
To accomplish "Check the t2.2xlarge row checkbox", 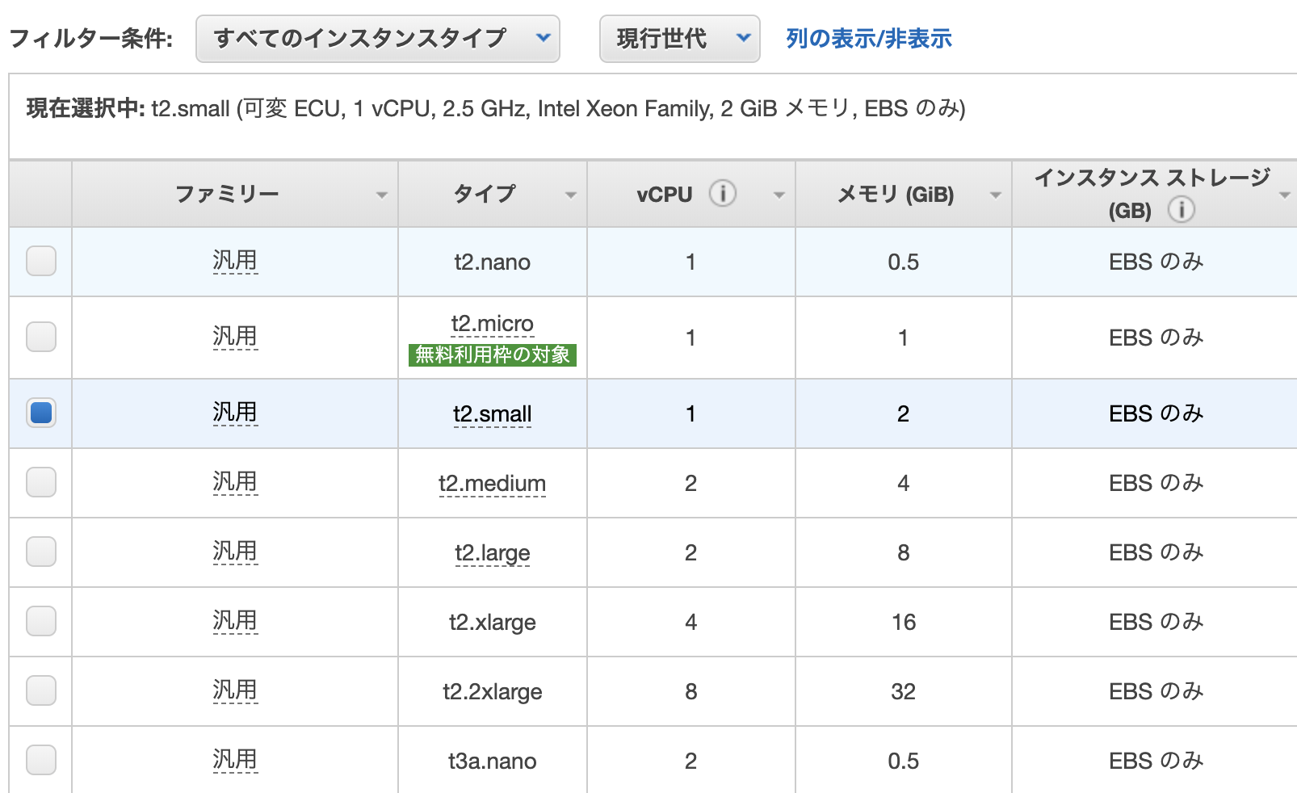I will [41, 690].
